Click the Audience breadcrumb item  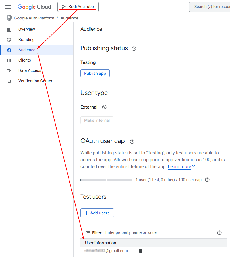tap(69, 18)
